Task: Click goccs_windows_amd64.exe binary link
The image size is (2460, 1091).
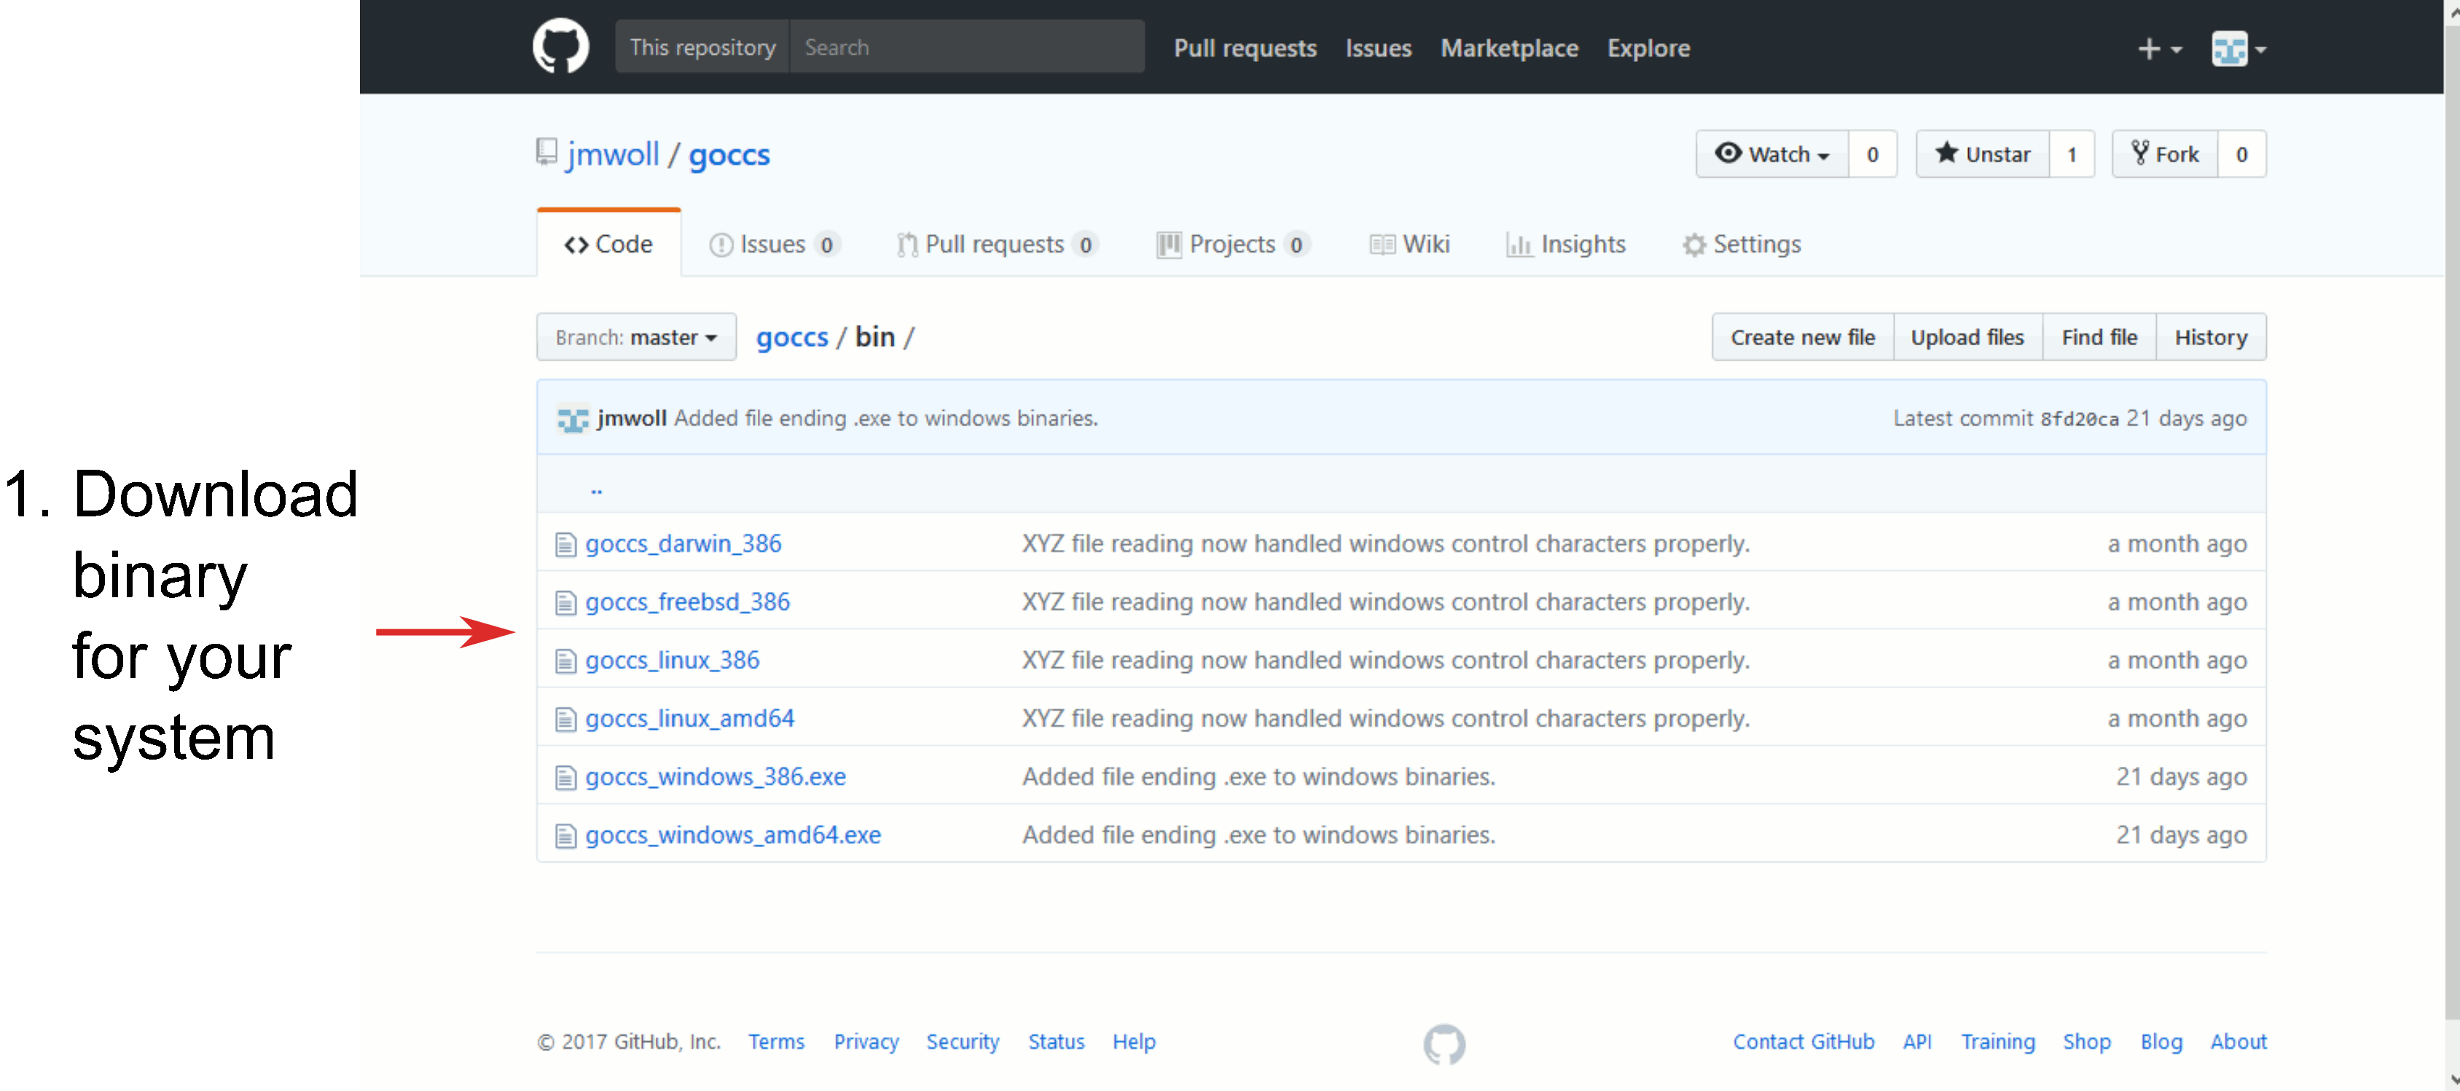Action: point(736,834)
